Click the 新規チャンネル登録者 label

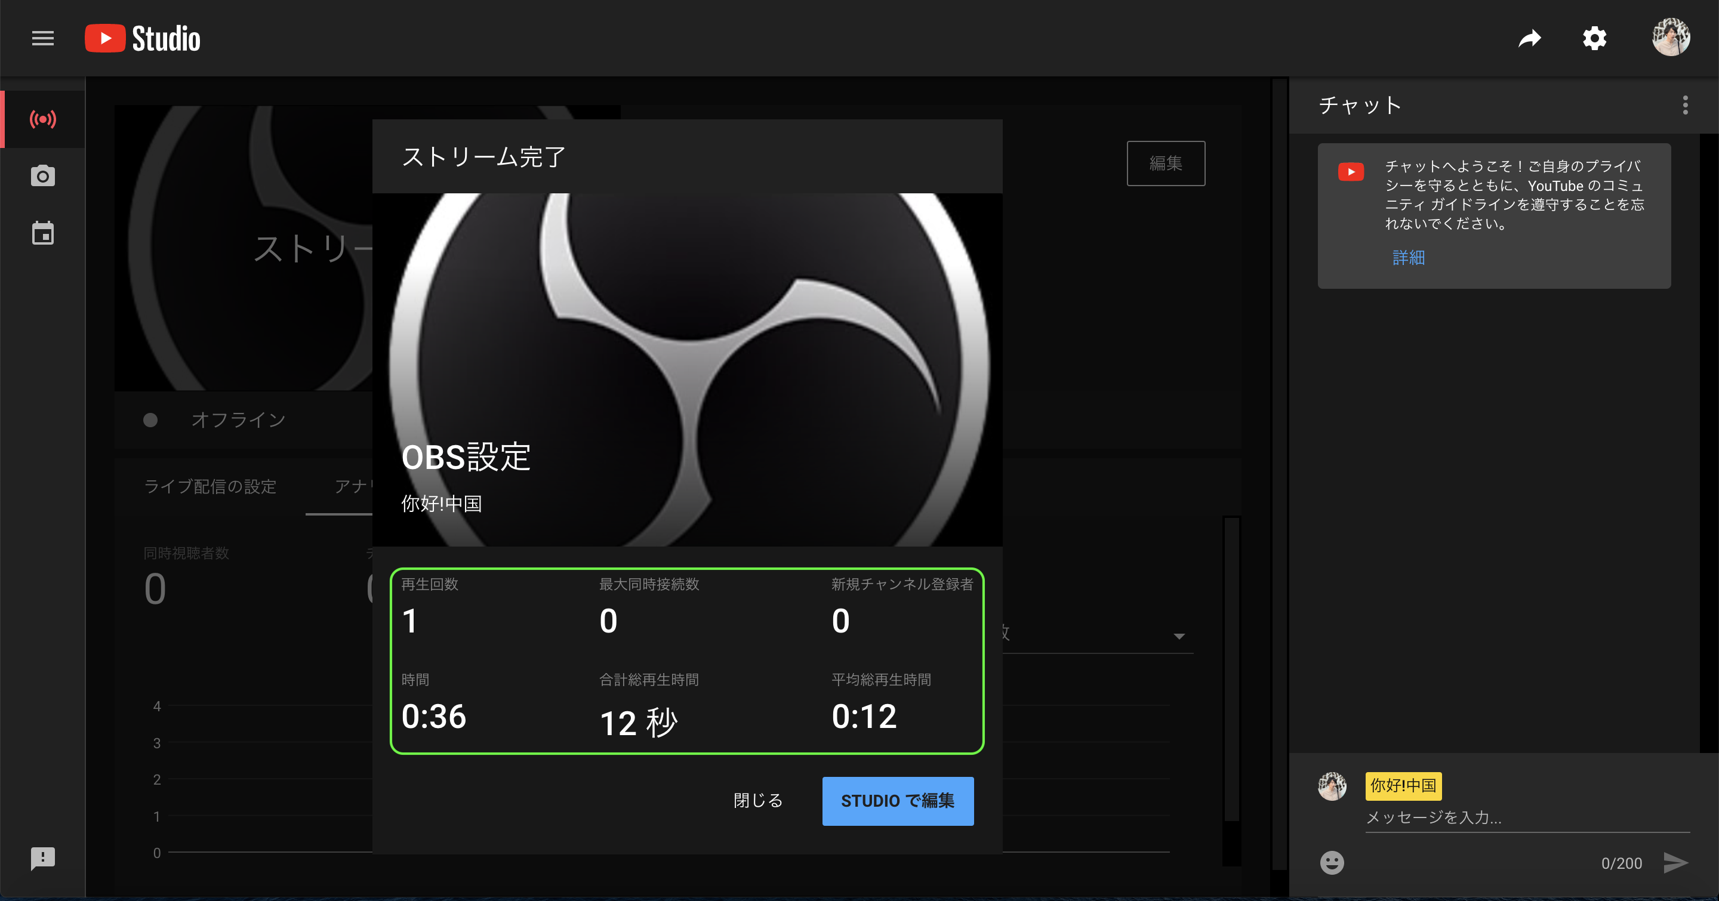point(902,584)
